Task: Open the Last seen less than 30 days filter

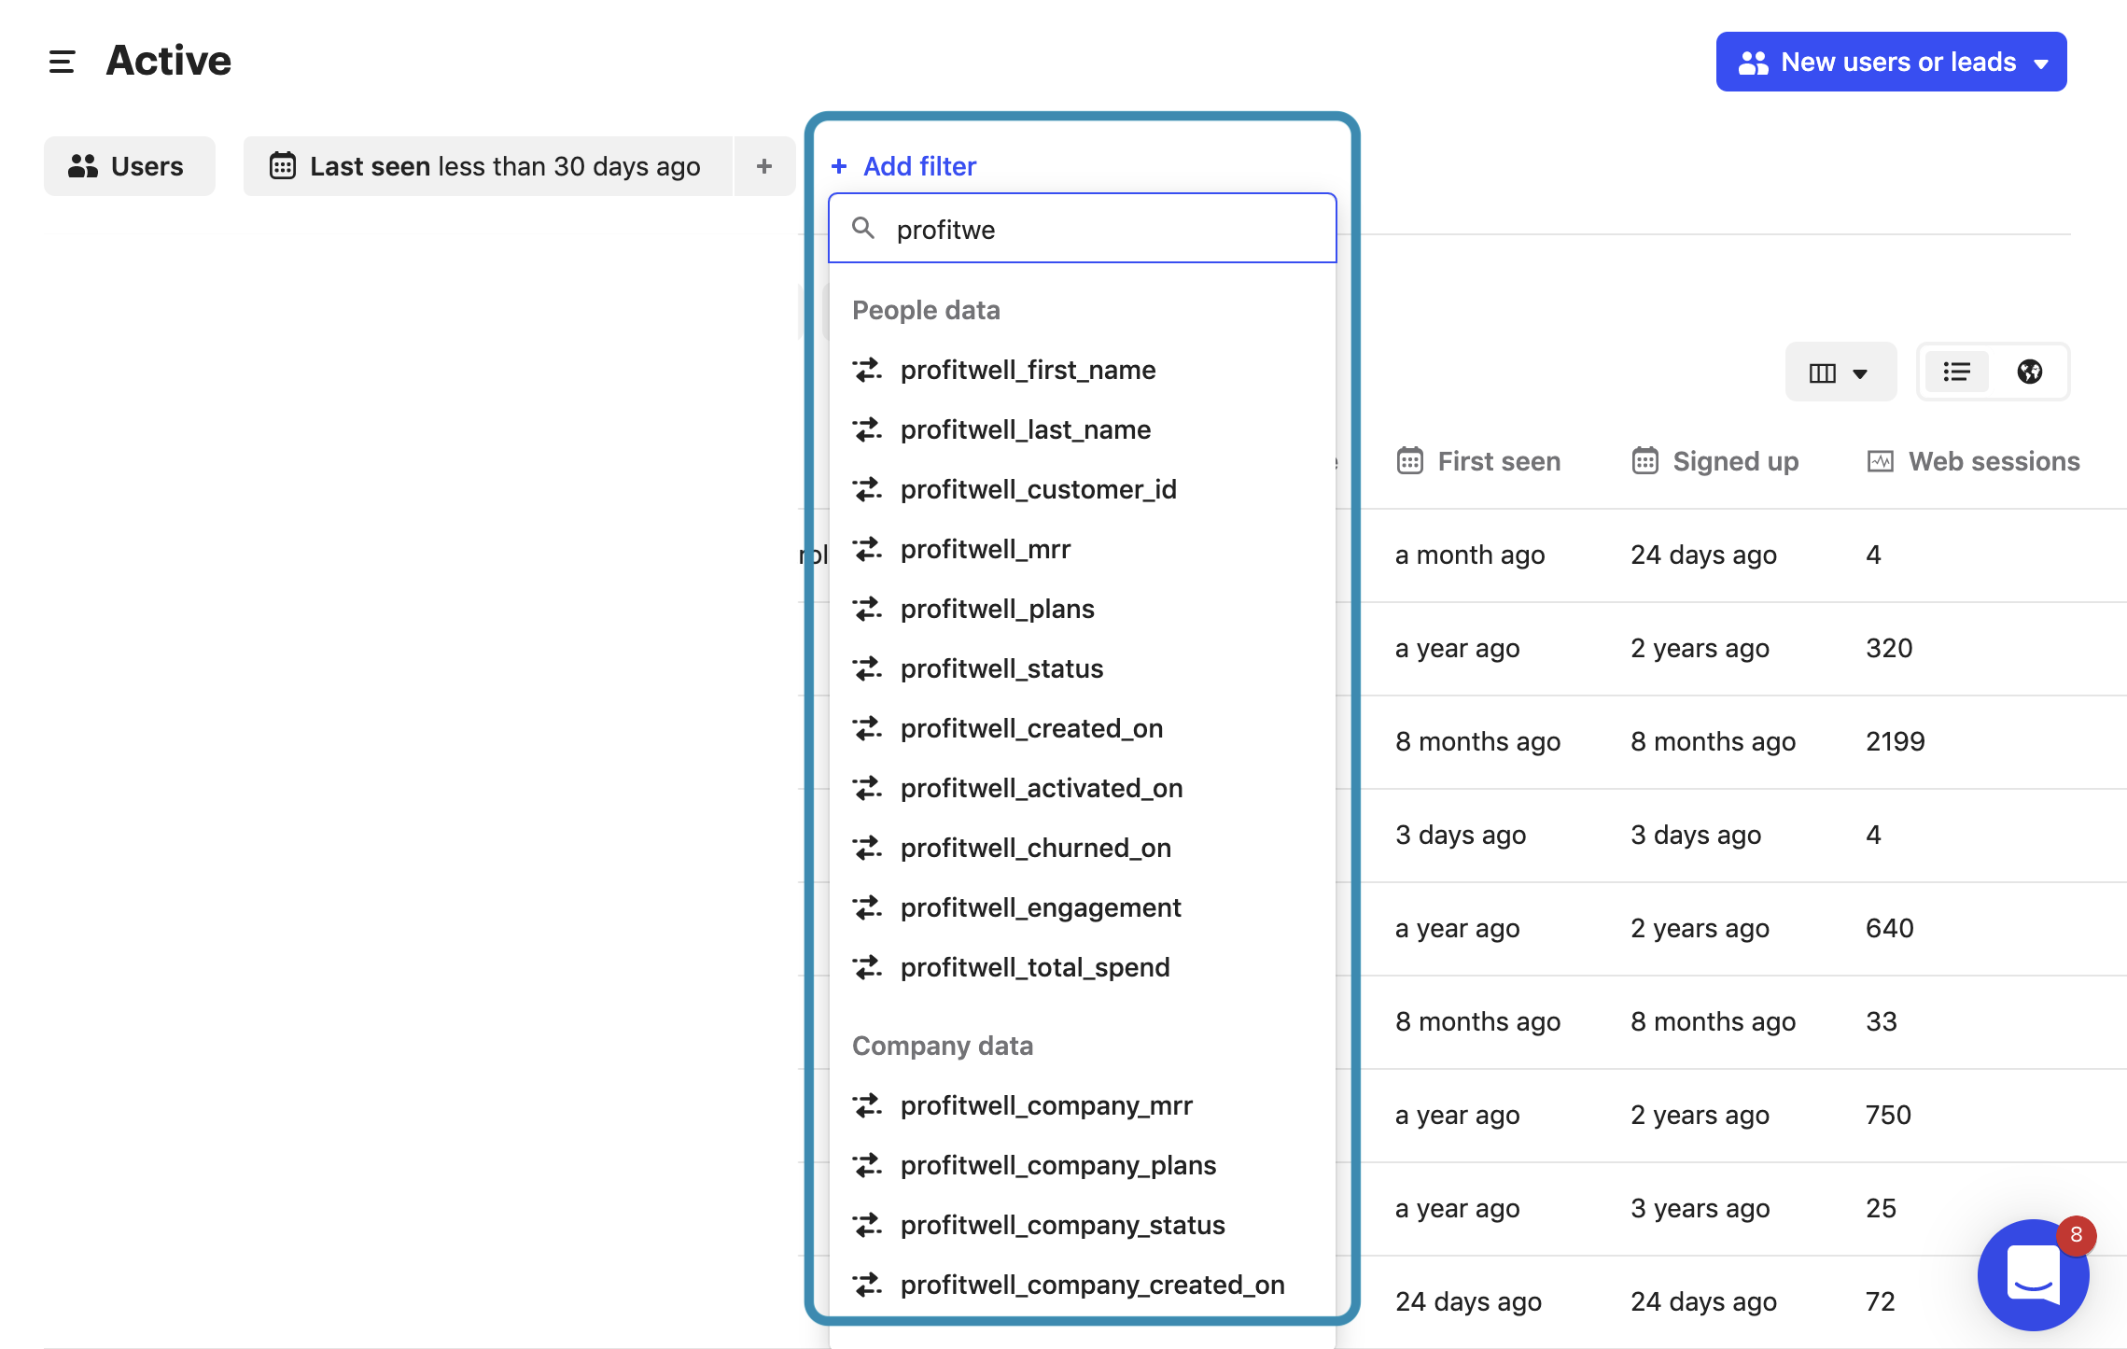Action: [x=487, y=166]
